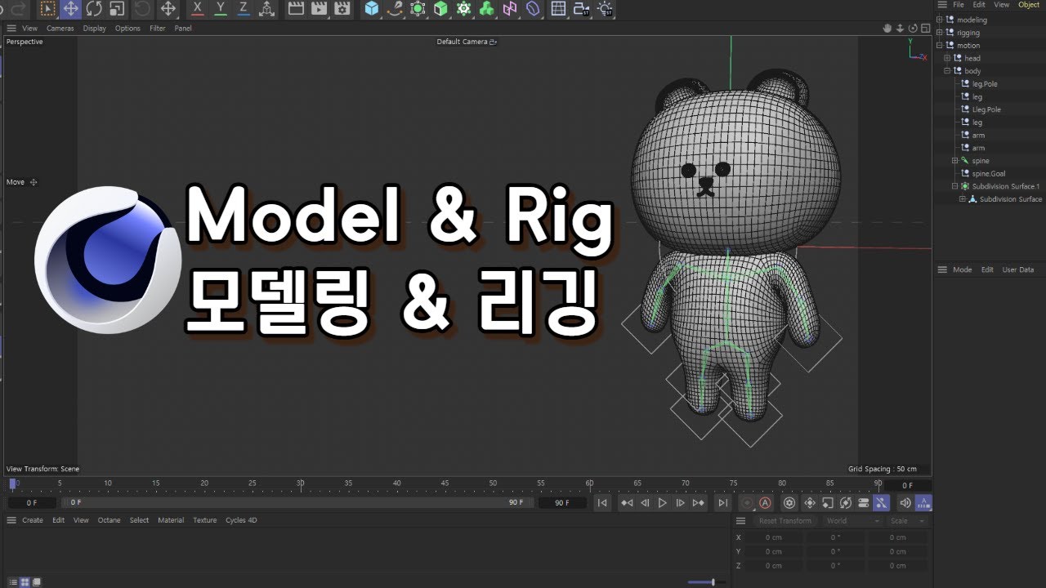Activate the Rotate tool

pyautogui.click(x=94, y=9)
